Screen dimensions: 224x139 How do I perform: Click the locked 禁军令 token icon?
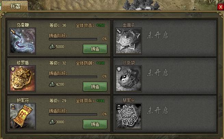point(129,116)
